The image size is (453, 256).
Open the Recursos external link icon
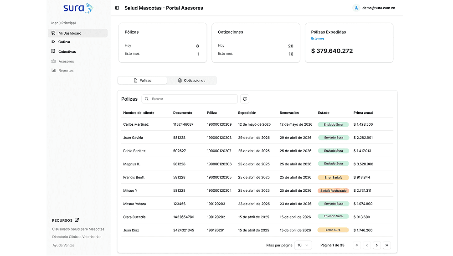(x=77, y=220)
